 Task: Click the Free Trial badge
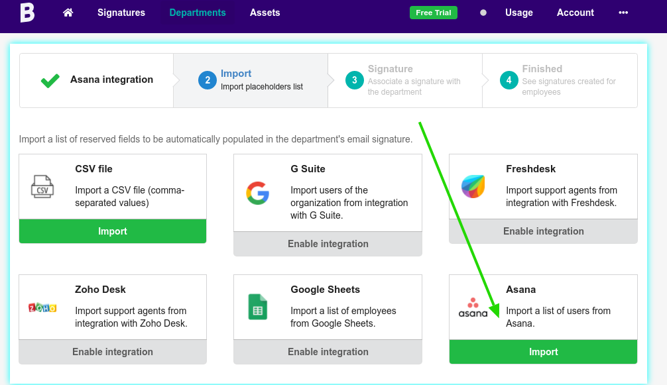433,13
